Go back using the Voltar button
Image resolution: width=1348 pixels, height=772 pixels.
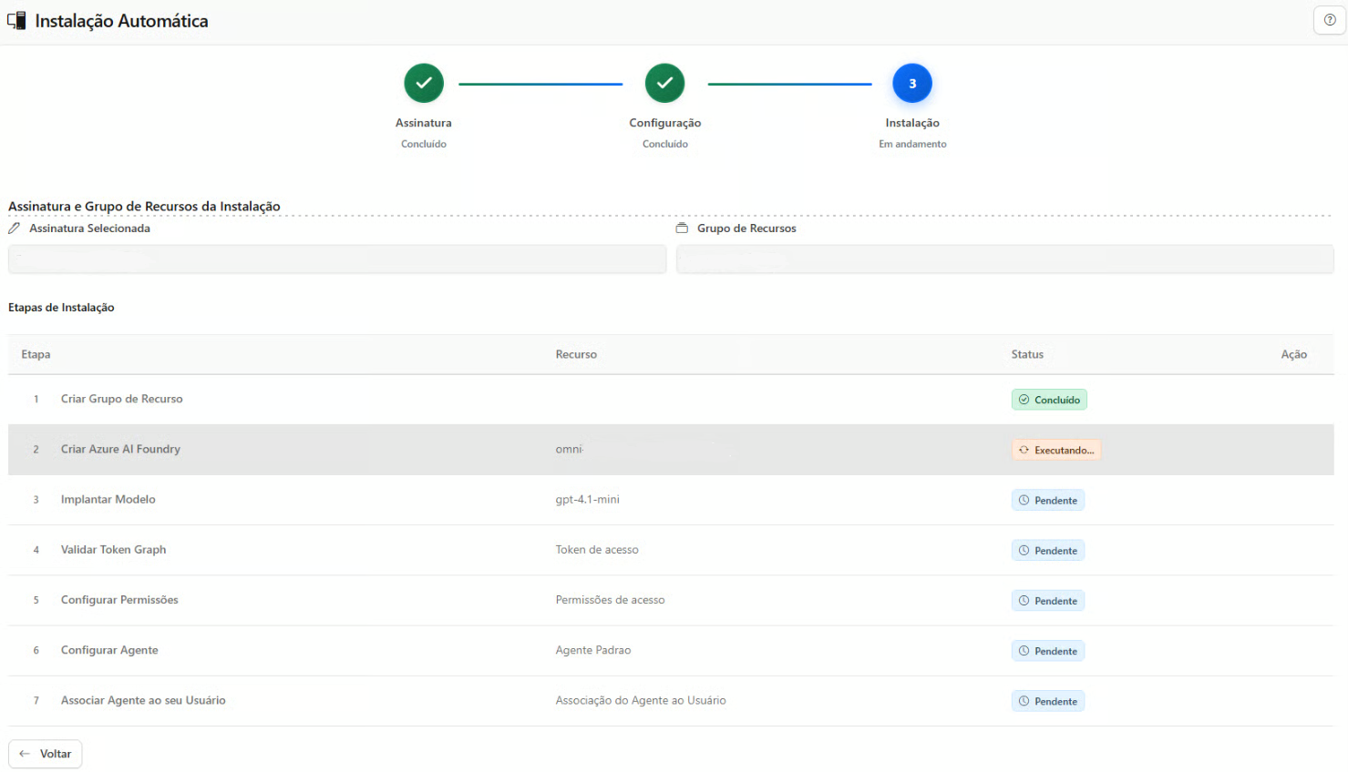click(x=46, y=754)
